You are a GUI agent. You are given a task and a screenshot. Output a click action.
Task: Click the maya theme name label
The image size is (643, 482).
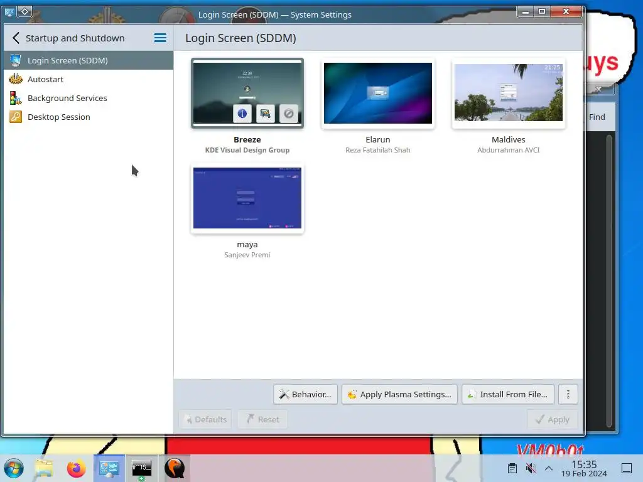coord(247,244)
